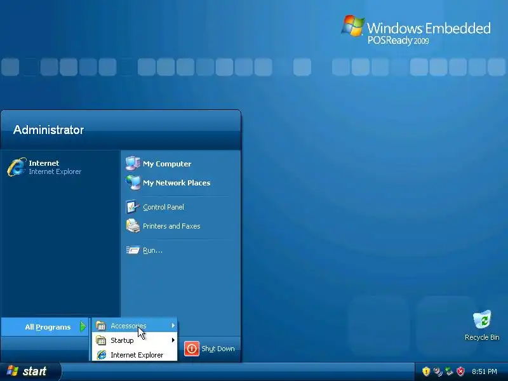Open Control Panel label

[163, 207]
